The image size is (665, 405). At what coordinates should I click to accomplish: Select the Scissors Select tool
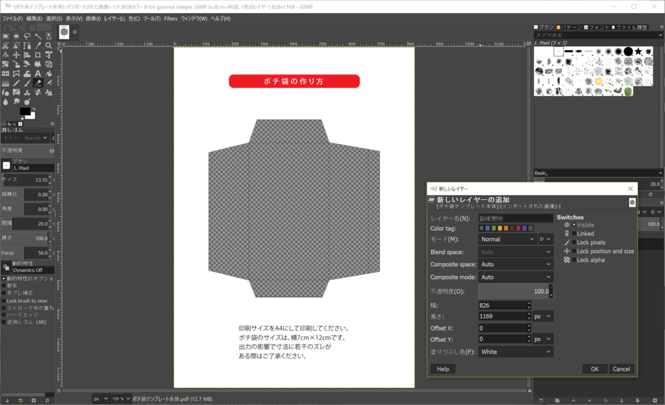(x=6, y=45)
